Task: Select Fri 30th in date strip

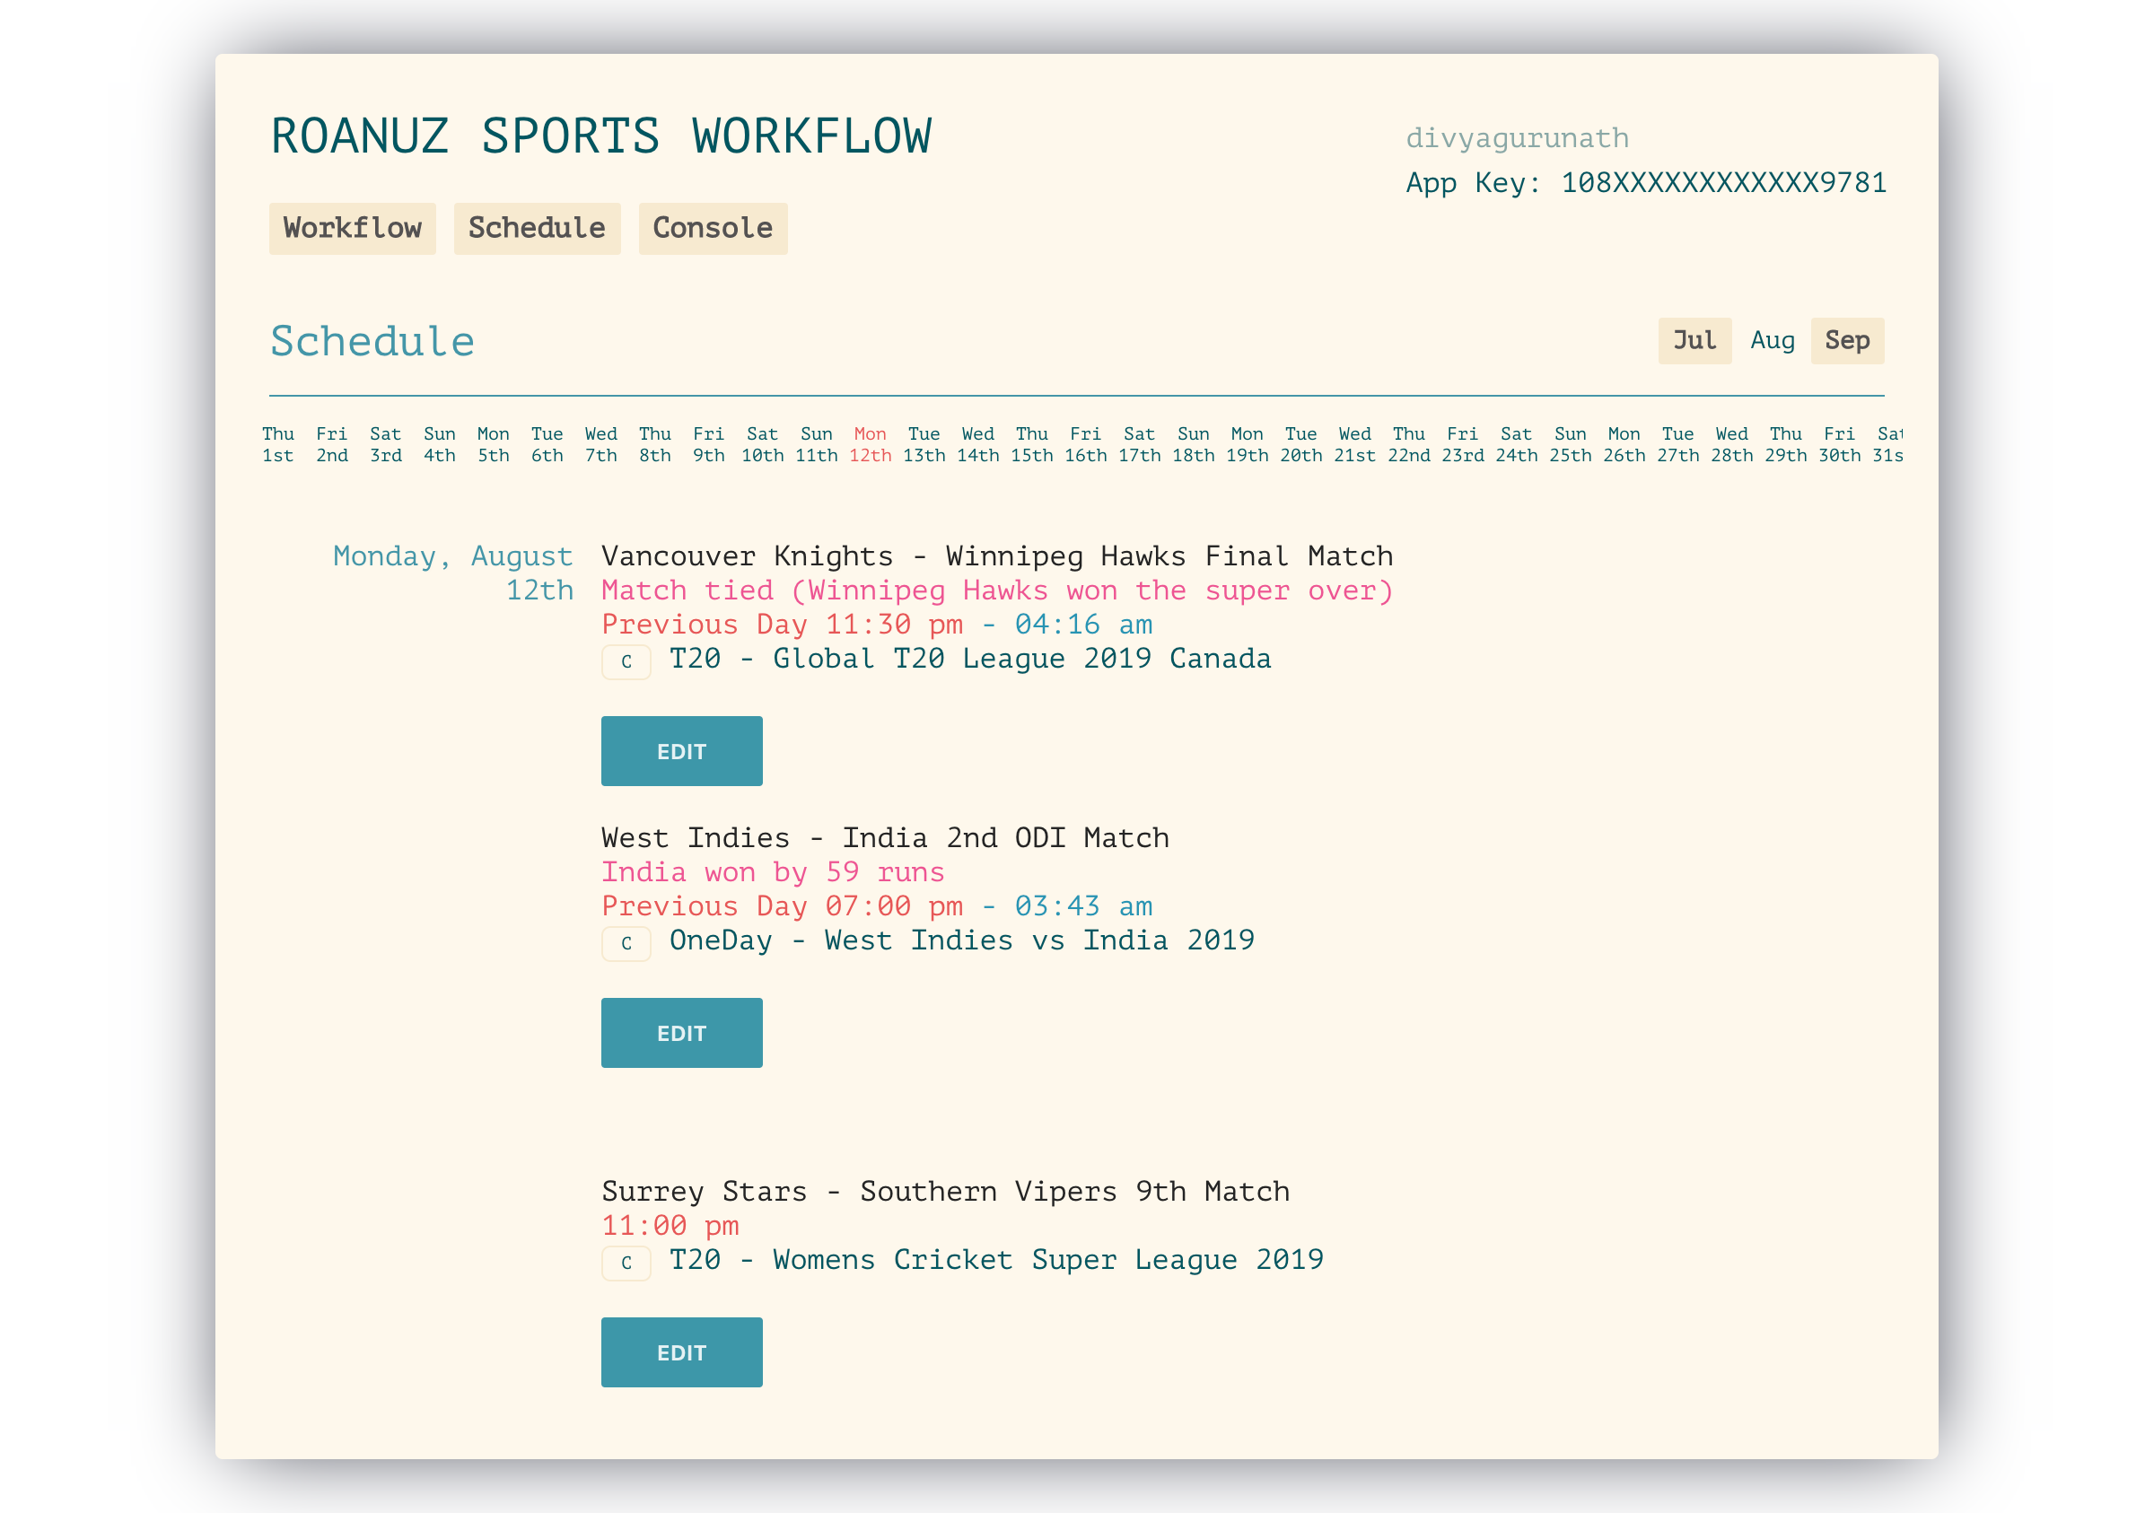Action: 1840,444
